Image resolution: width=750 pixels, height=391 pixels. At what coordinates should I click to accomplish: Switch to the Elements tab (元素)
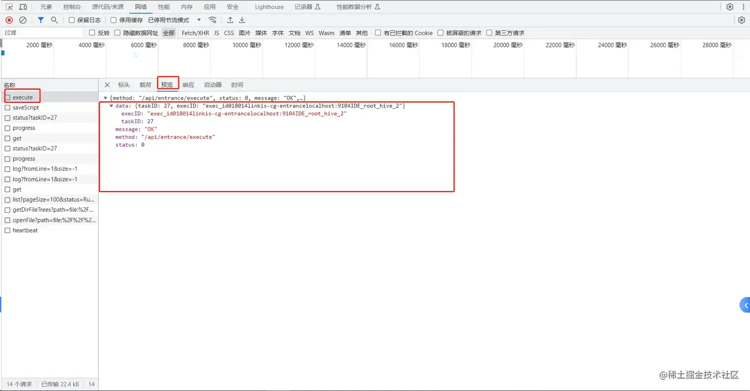(46, 7)
